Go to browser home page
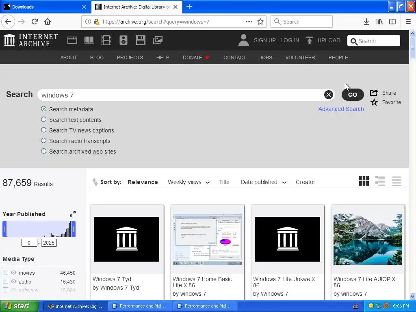The height and width of the screenshot is (312, 416). click(x=48, y=22)
